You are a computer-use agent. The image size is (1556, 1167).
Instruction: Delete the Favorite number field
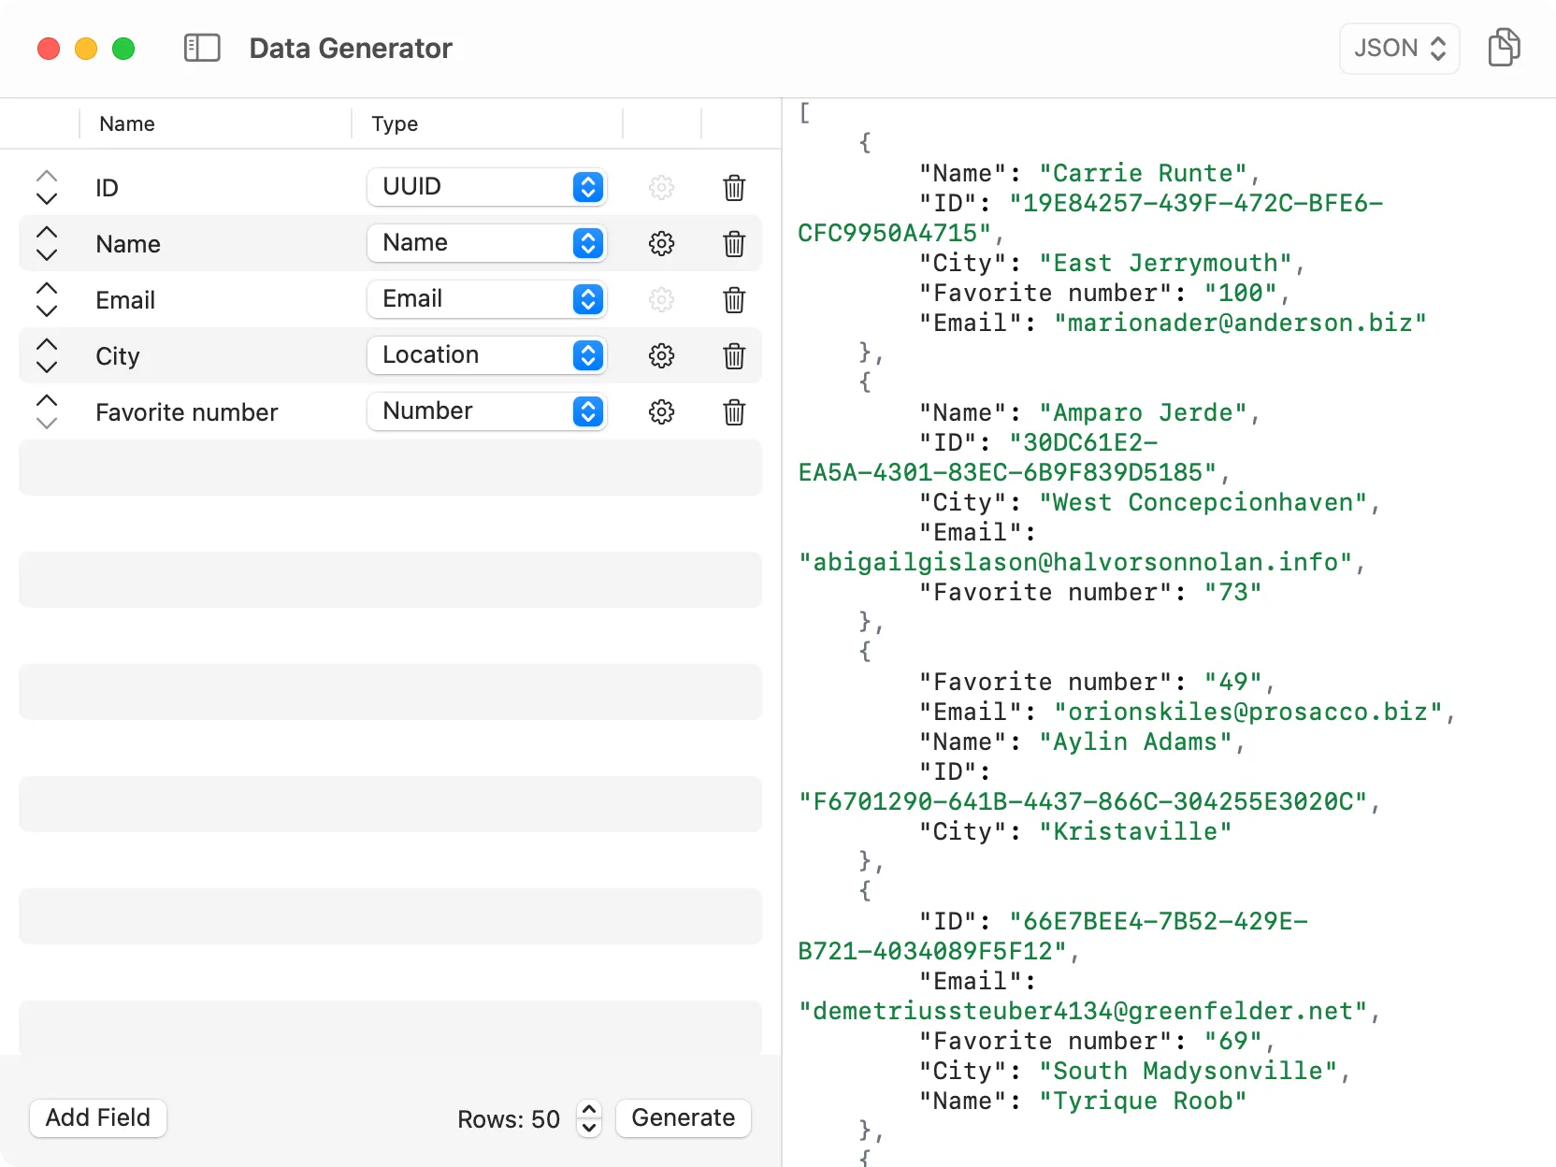[x=733, y=412]
